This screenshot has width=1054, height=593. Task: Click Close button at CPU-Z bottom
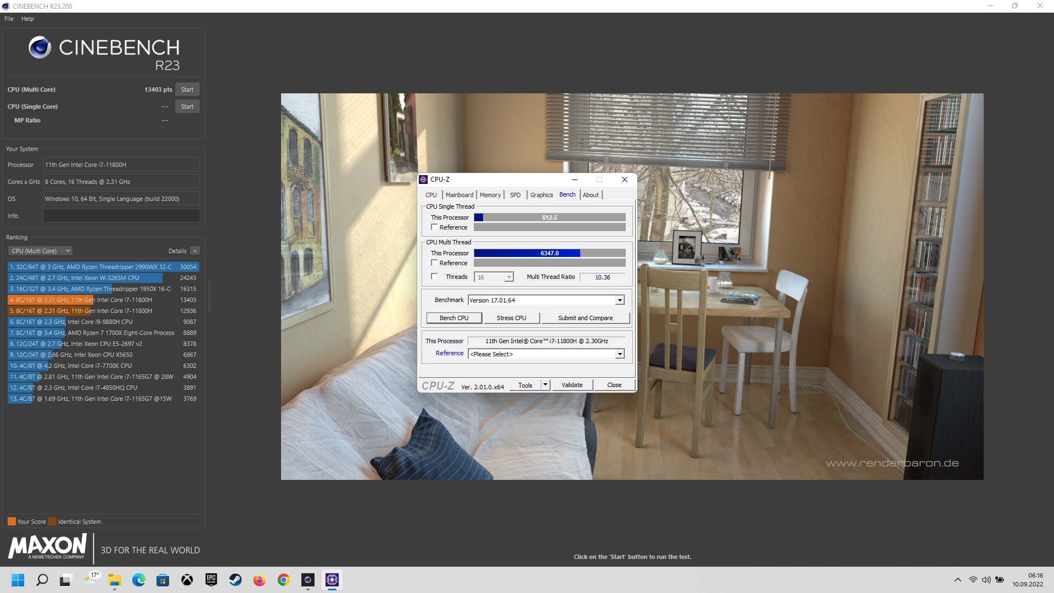coord(614,385)
